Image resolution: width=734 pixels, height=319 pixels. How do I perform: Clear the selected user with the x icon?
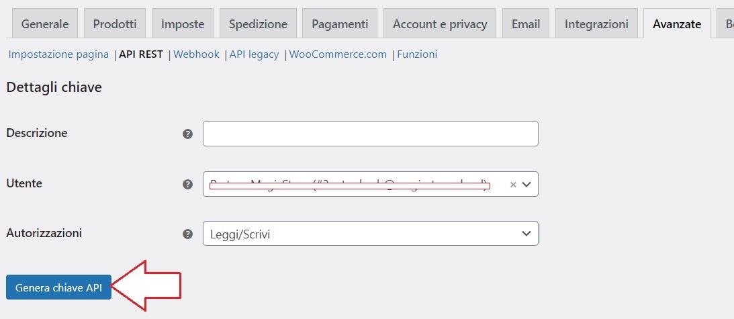pos(513,185)
